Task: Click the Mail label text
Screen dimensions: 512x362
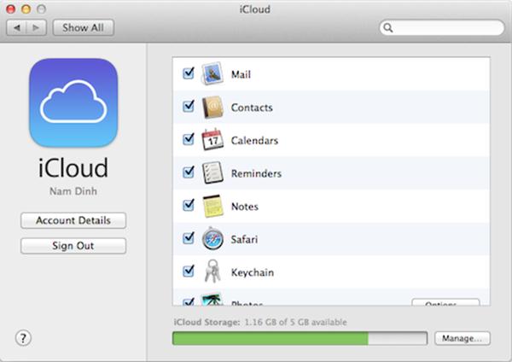Action: pyautogui.click(x=241, y=74)
